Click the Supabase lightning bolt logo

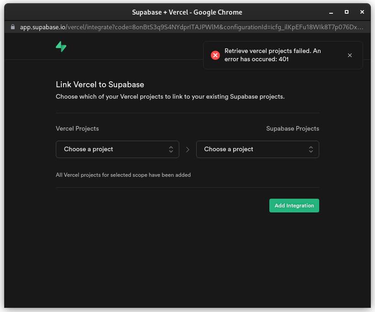point(61,46)
